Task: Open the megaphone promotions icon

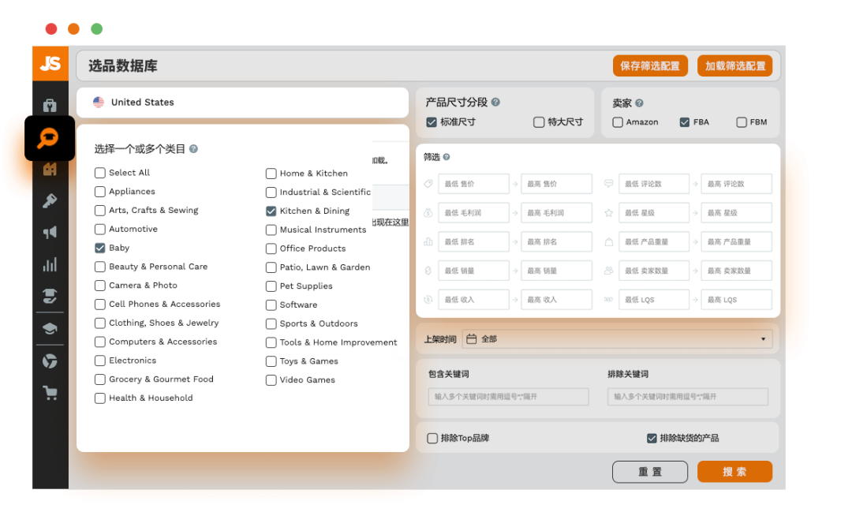Action: tap(50, 234)
